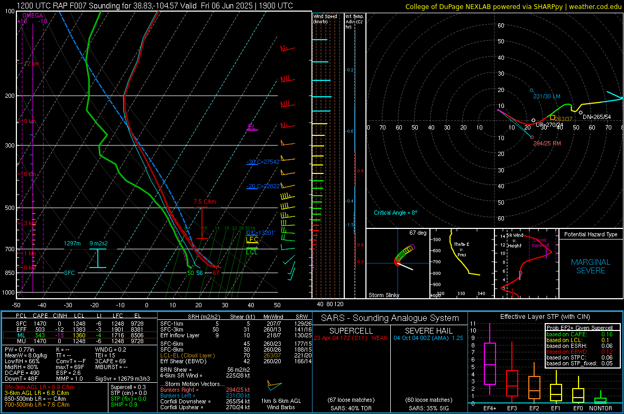Click the 'Theta-E v. Pres' inset label

click(462, 249)
